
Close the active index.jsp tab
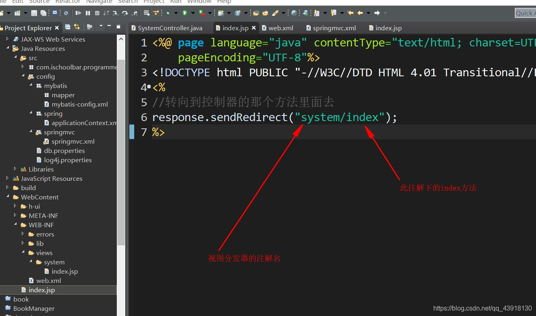(254, 28)
